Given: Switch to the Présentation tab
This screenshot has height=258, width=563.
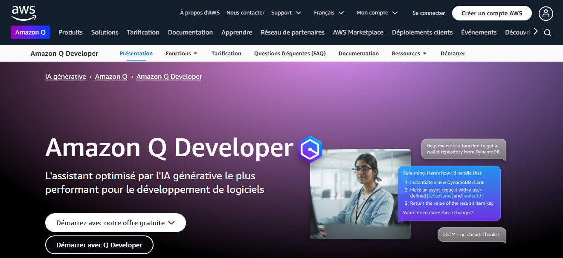Looking at the screenshot, I should pos(136,53).
